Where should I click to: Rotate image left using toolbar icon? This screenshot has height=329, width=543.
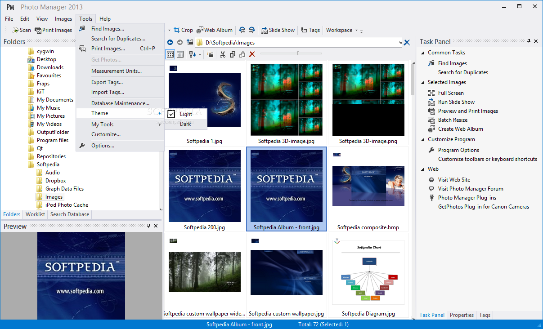(x=242, y=30)
